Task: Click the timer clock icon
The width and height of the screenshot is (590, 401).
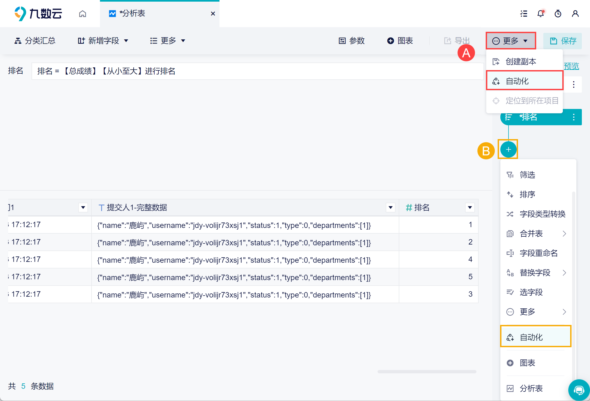Action: click(558, 14)
